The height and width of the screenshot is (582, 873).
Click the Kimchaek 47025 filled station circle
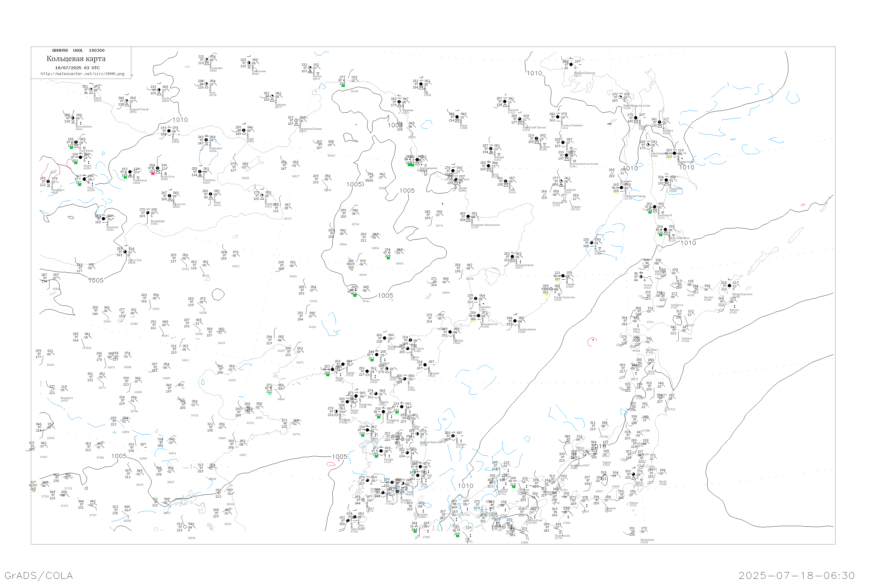[x=425, y=365]
